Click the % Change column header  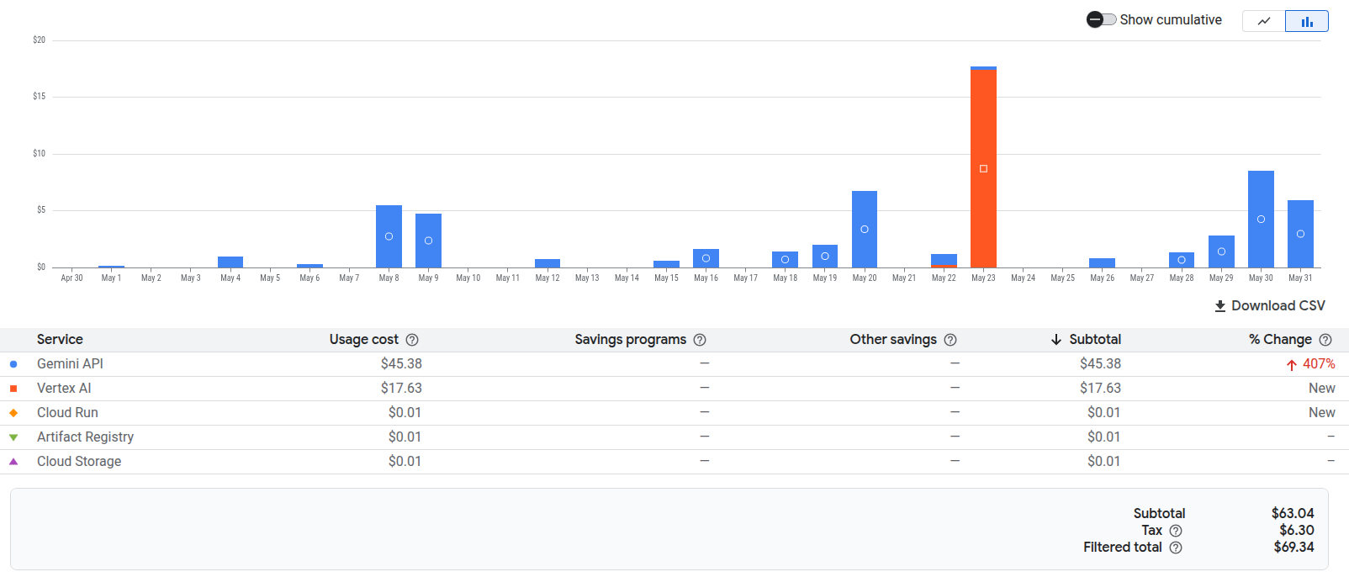(1280, 339)
